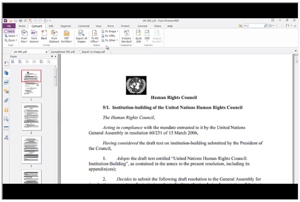Click the Open folder icon in quick access
300x202 pixels.
click(x=10, y=20)
